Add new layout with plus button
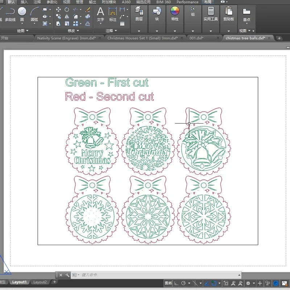 55,282
